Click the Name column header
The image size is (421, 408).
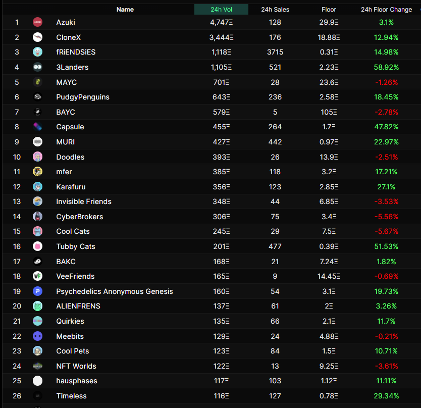click(x=125, y=10)
